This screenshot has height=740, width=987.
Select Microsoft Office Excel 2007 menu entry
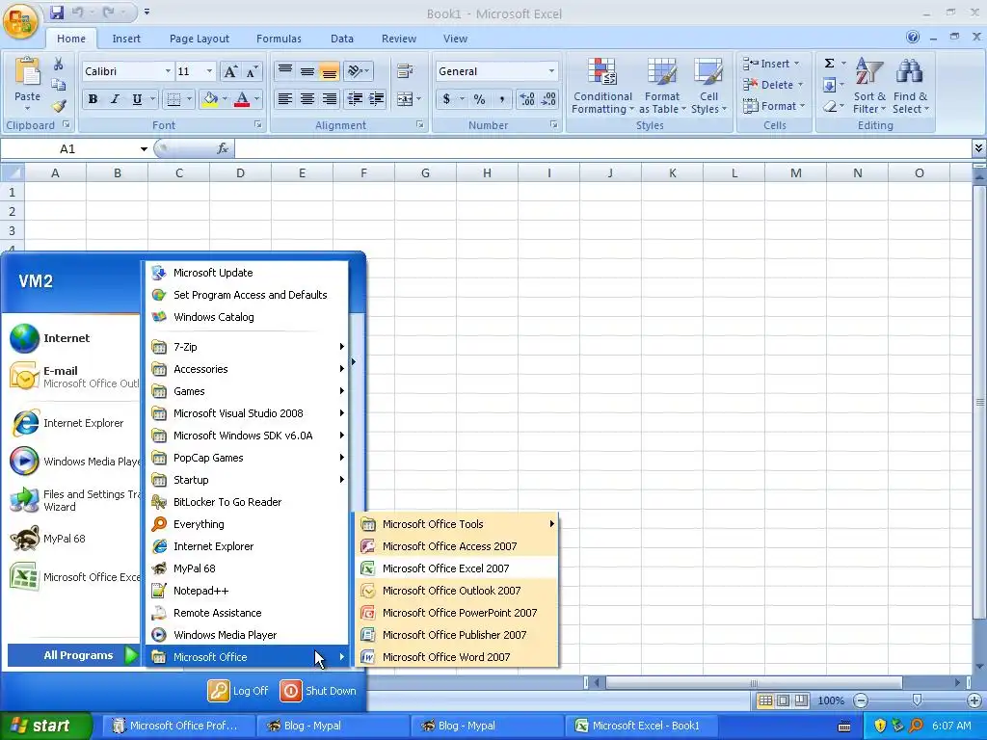tap(456, 568)
